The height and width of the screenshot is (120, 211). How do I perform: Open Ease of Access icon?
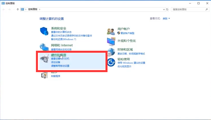click(111, 62)
